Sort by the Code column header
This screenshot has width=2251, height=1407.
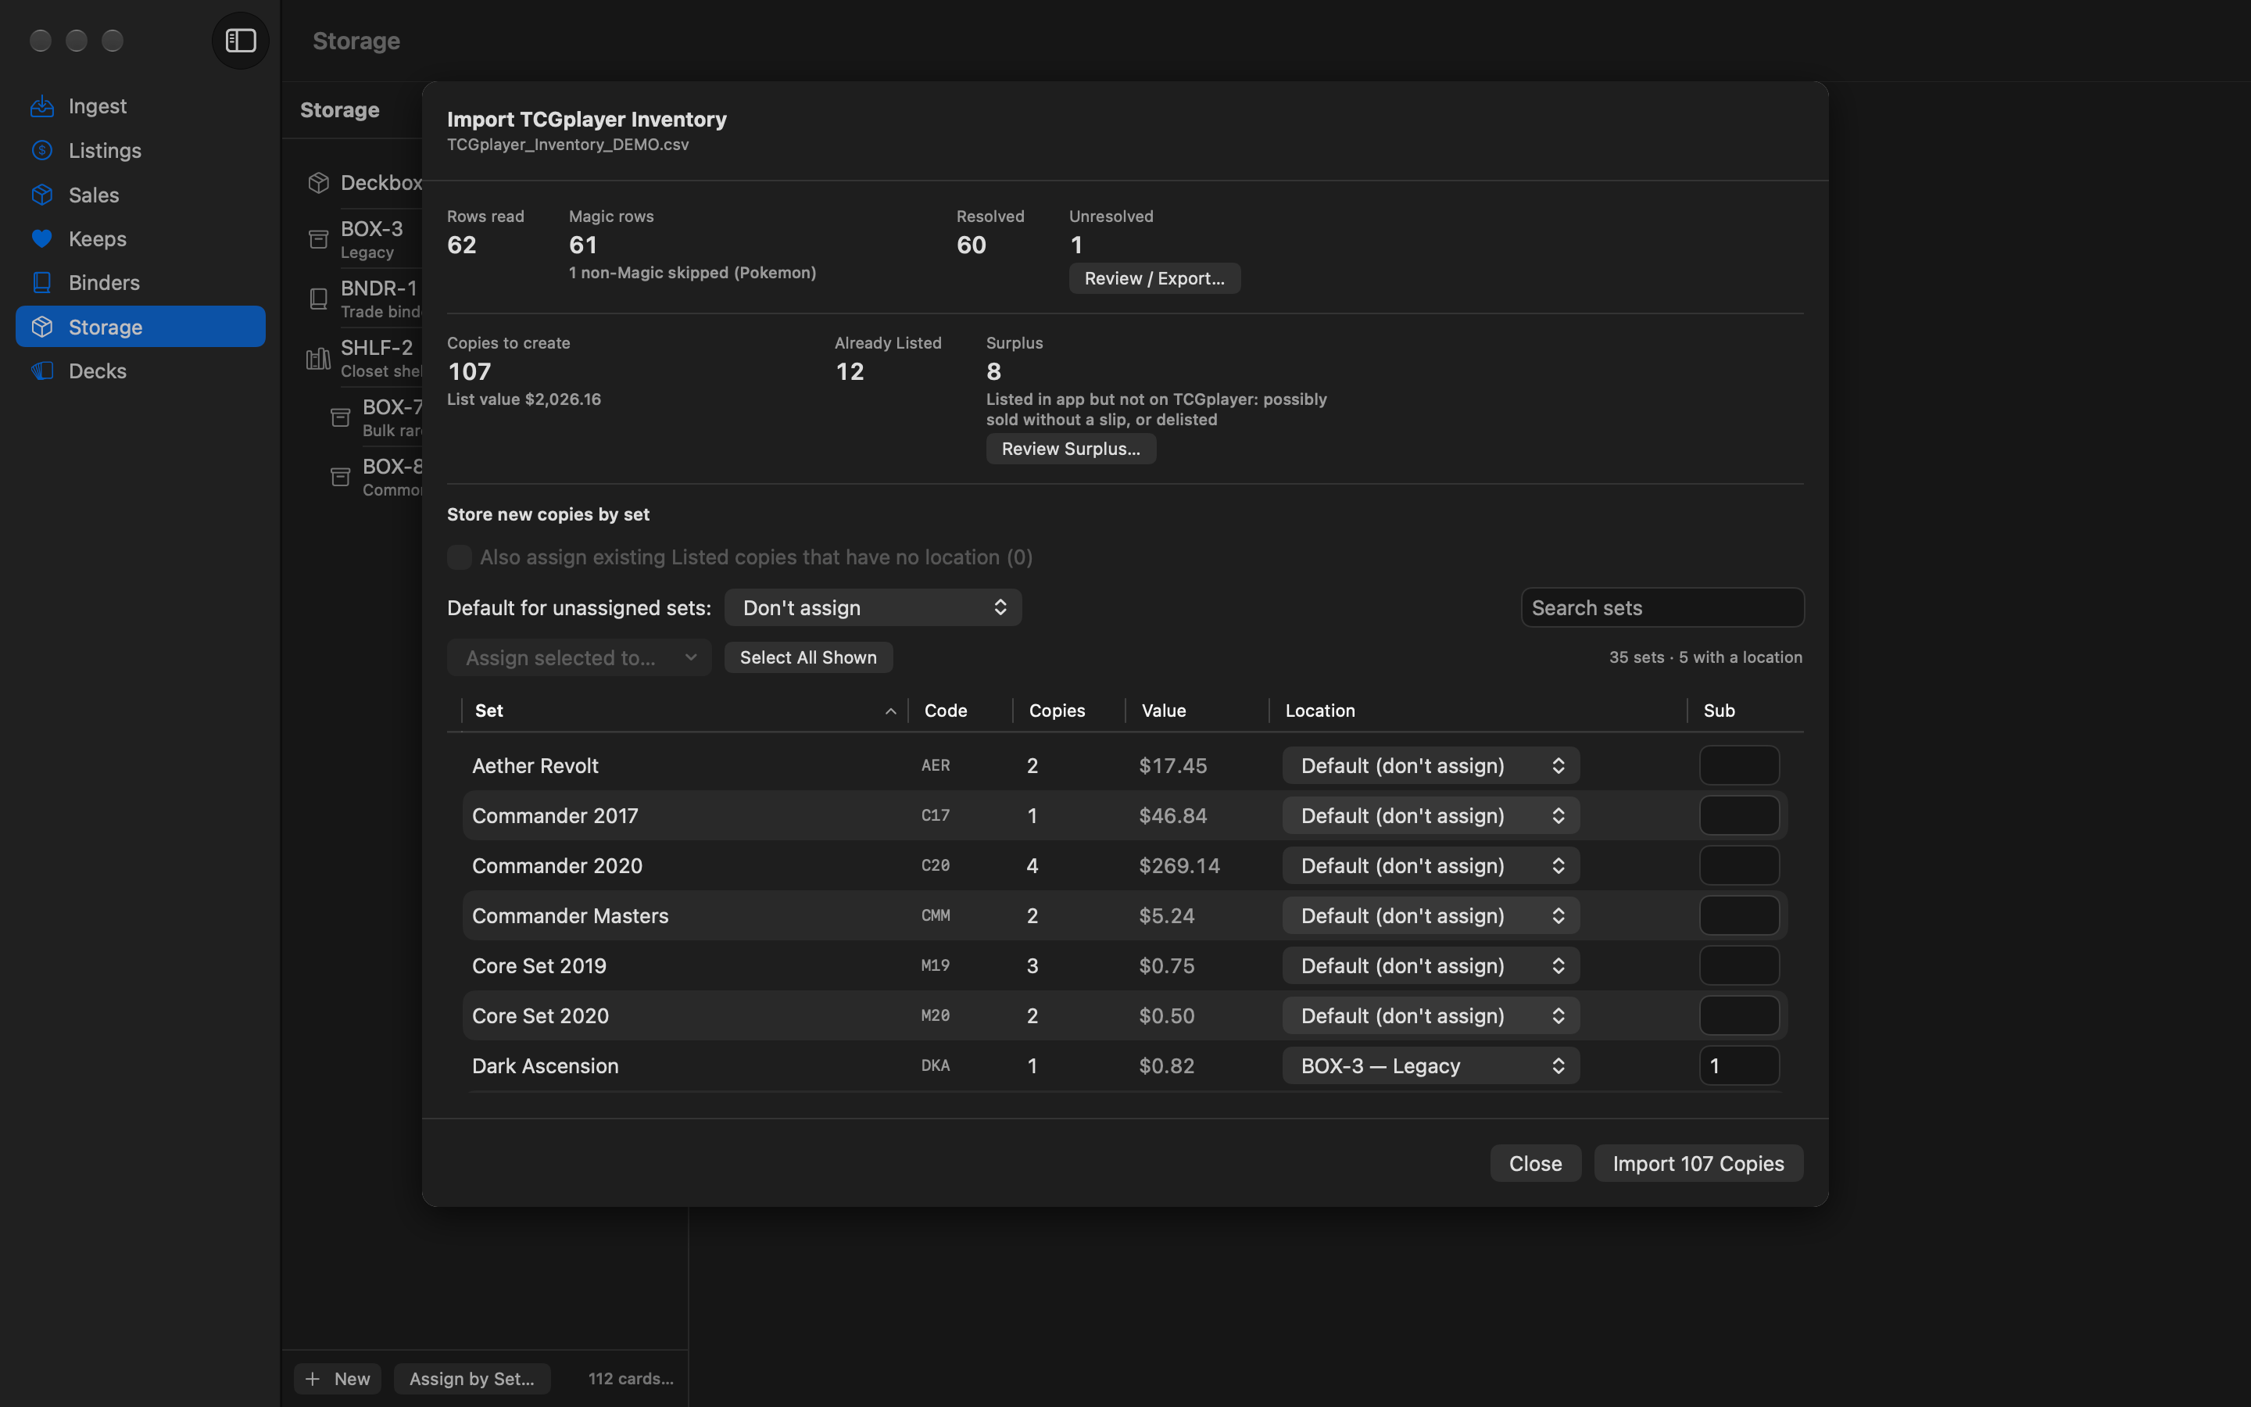(960, 711)
